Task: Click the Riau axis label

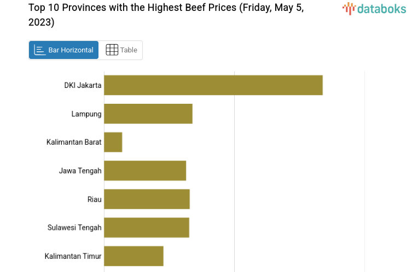Action: [x=95, y=199]
